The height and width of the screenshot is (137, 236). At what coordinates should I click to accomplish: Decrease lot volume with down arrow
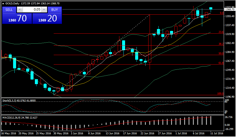coord(19,9)
